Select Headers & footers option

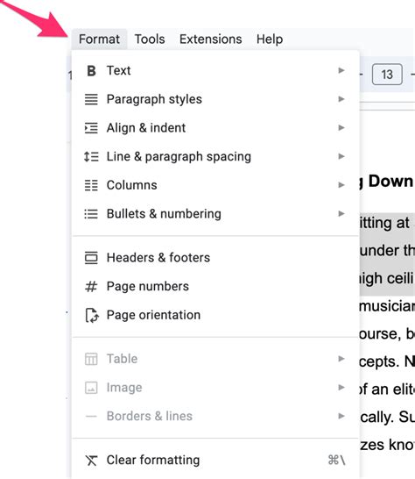point(215,258)
